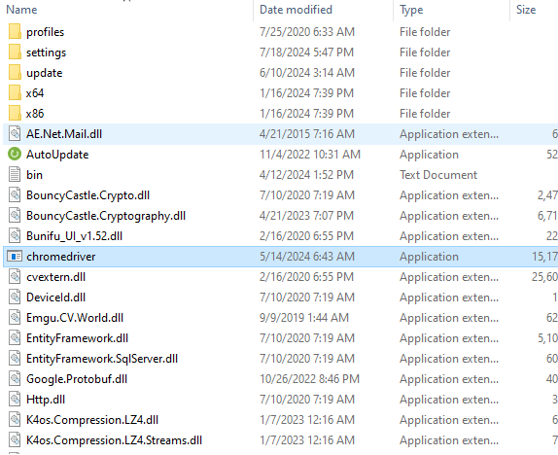Viewport: 558px width, 455px height.
Task: Select the K4os.Compression.LZ4.Streams.dll file name
Action: [x=115, y=440]
